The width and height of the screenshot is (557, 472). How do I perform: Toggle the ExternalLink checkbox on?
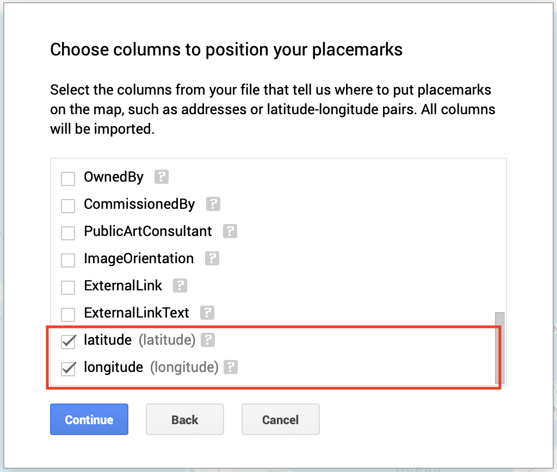point(68,287)
